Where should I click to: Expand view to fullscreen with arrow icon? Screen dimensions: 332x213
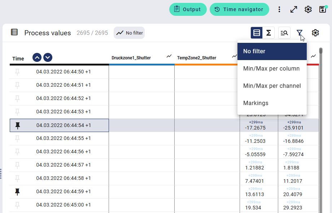coord(294,9)
